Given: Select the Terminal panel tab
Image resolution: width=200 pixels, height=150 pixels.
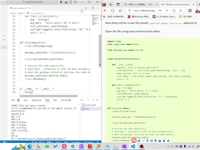Looking at the screenshot, I should 47,100.
